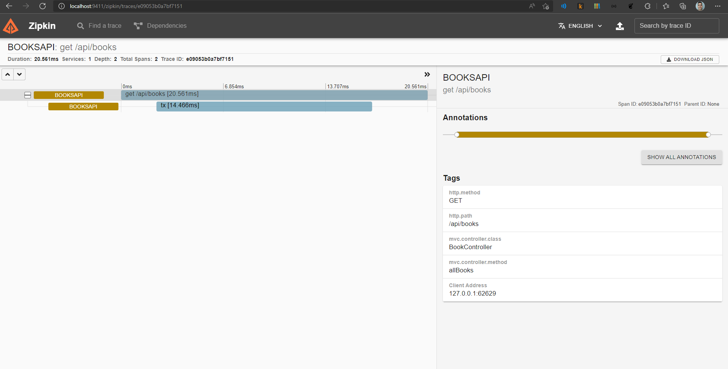Click the SHOW ALL ANNOTATIONS button
The height and width of the screenshot is (369, 728).
pyautogui.click(x=682, y=157)
